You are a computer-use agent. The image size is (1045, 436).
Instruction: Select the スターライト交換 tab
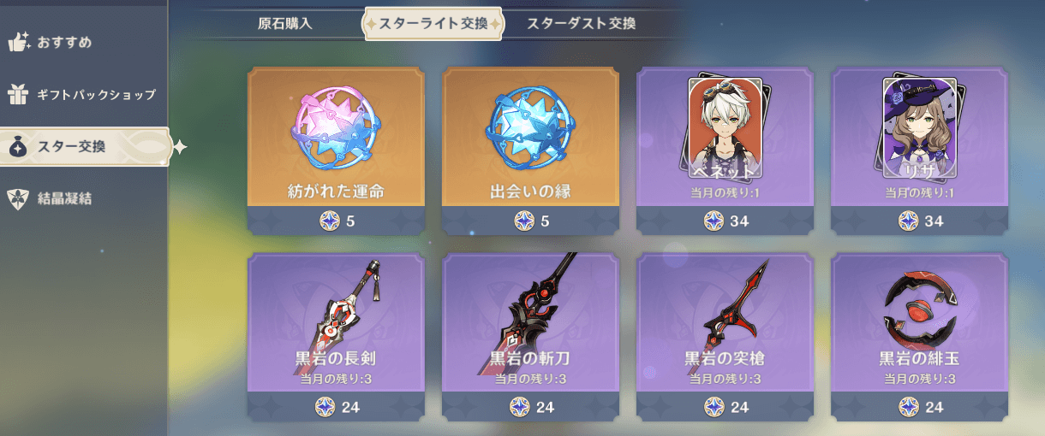(433, 23)
